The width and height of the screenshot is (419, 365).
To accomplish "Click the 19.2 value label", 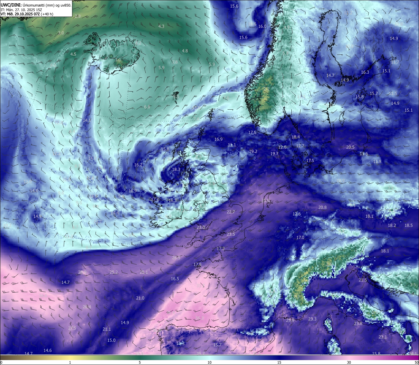I will (x=253, y=151).
